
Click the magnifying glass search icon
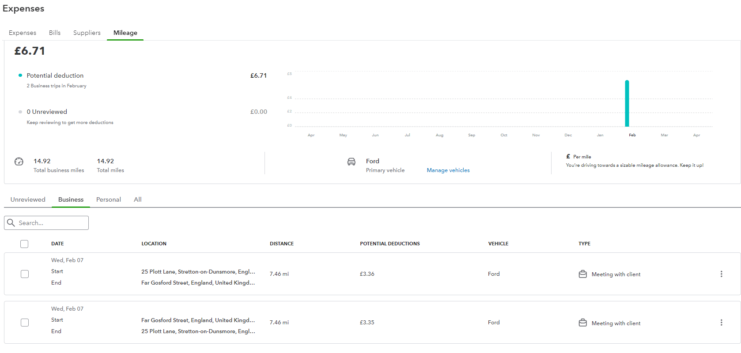coord(11,223)
